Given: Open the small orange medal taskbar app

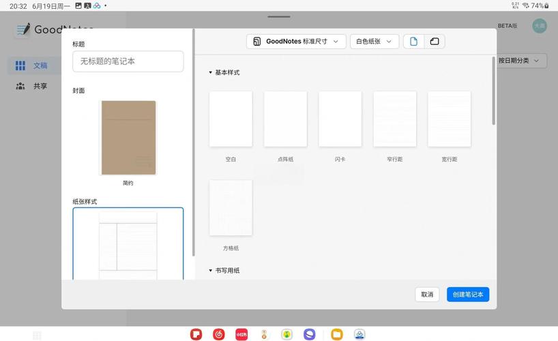Looking at the screenshot, I should tap(264, 334).
